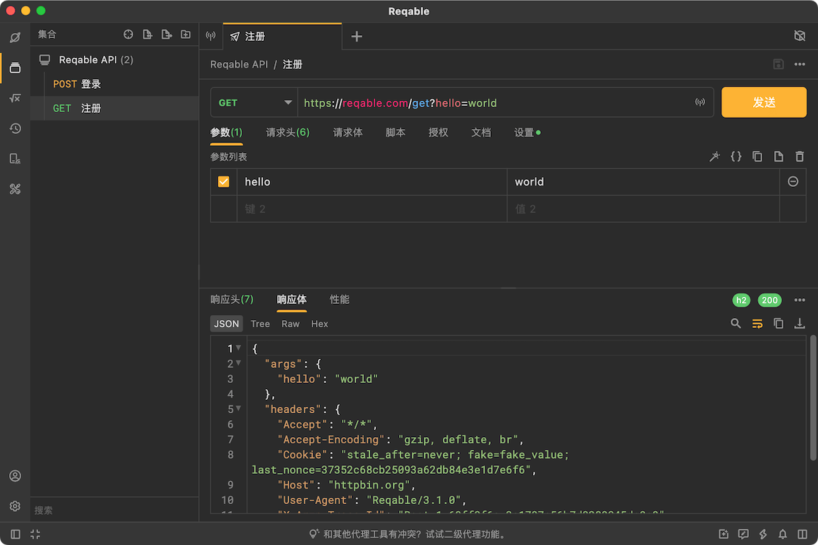
Task: Open the history clock icon in sidebar
Action: tap(15, 128)
